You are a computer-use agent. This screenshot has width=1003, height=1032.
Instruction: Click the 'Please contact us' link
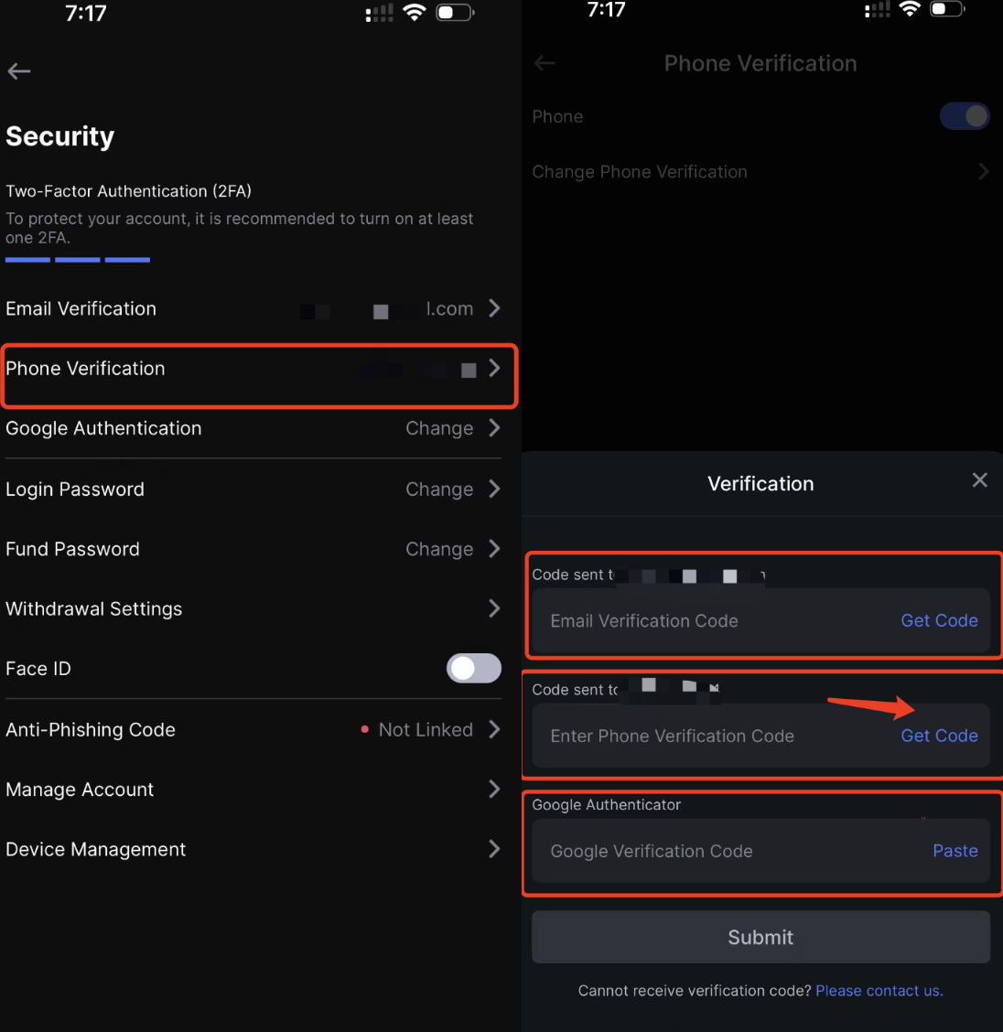[879, 991]
